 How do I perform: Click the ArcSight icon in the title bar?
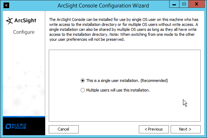6,5
